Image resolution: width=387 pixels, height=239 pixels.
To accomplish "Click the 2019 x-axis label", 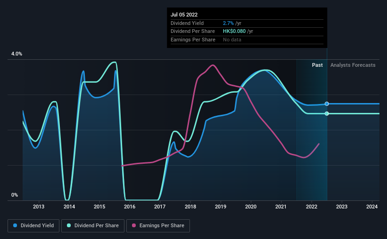I will click(x=221, y=207).
